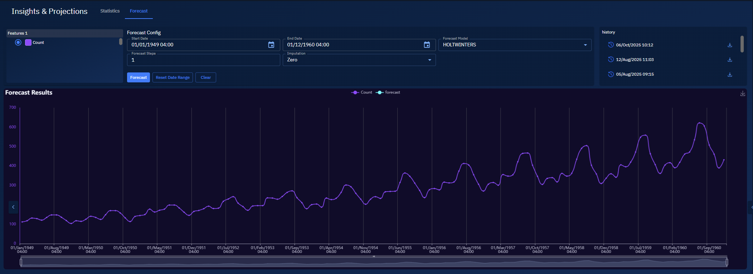Click the Forecast Steps input field

pyautogui.click(x=203, y=60)
